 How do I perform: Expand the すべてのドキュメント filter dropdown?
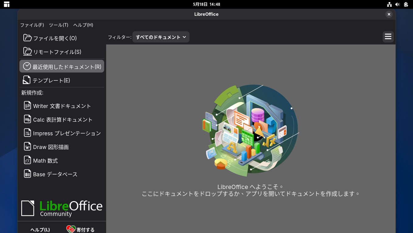(x=161, y=37)
